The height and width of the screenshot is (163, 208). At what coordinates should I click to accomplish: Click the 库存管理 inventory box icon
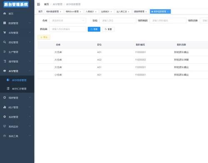click(x=5, y=71)
